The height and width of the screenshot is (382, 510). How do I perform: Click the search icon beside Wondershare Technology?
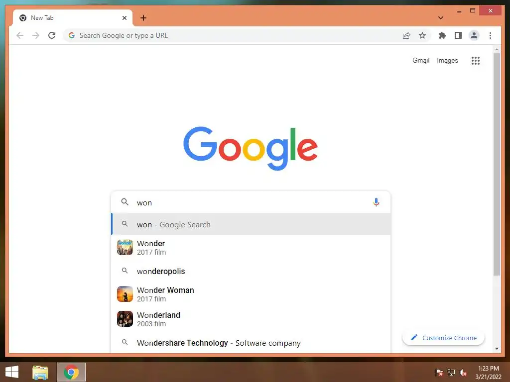pos(125,342)
